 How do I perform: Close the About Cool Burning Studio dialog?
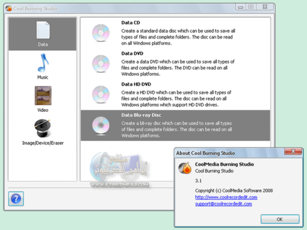pos(293,152)
